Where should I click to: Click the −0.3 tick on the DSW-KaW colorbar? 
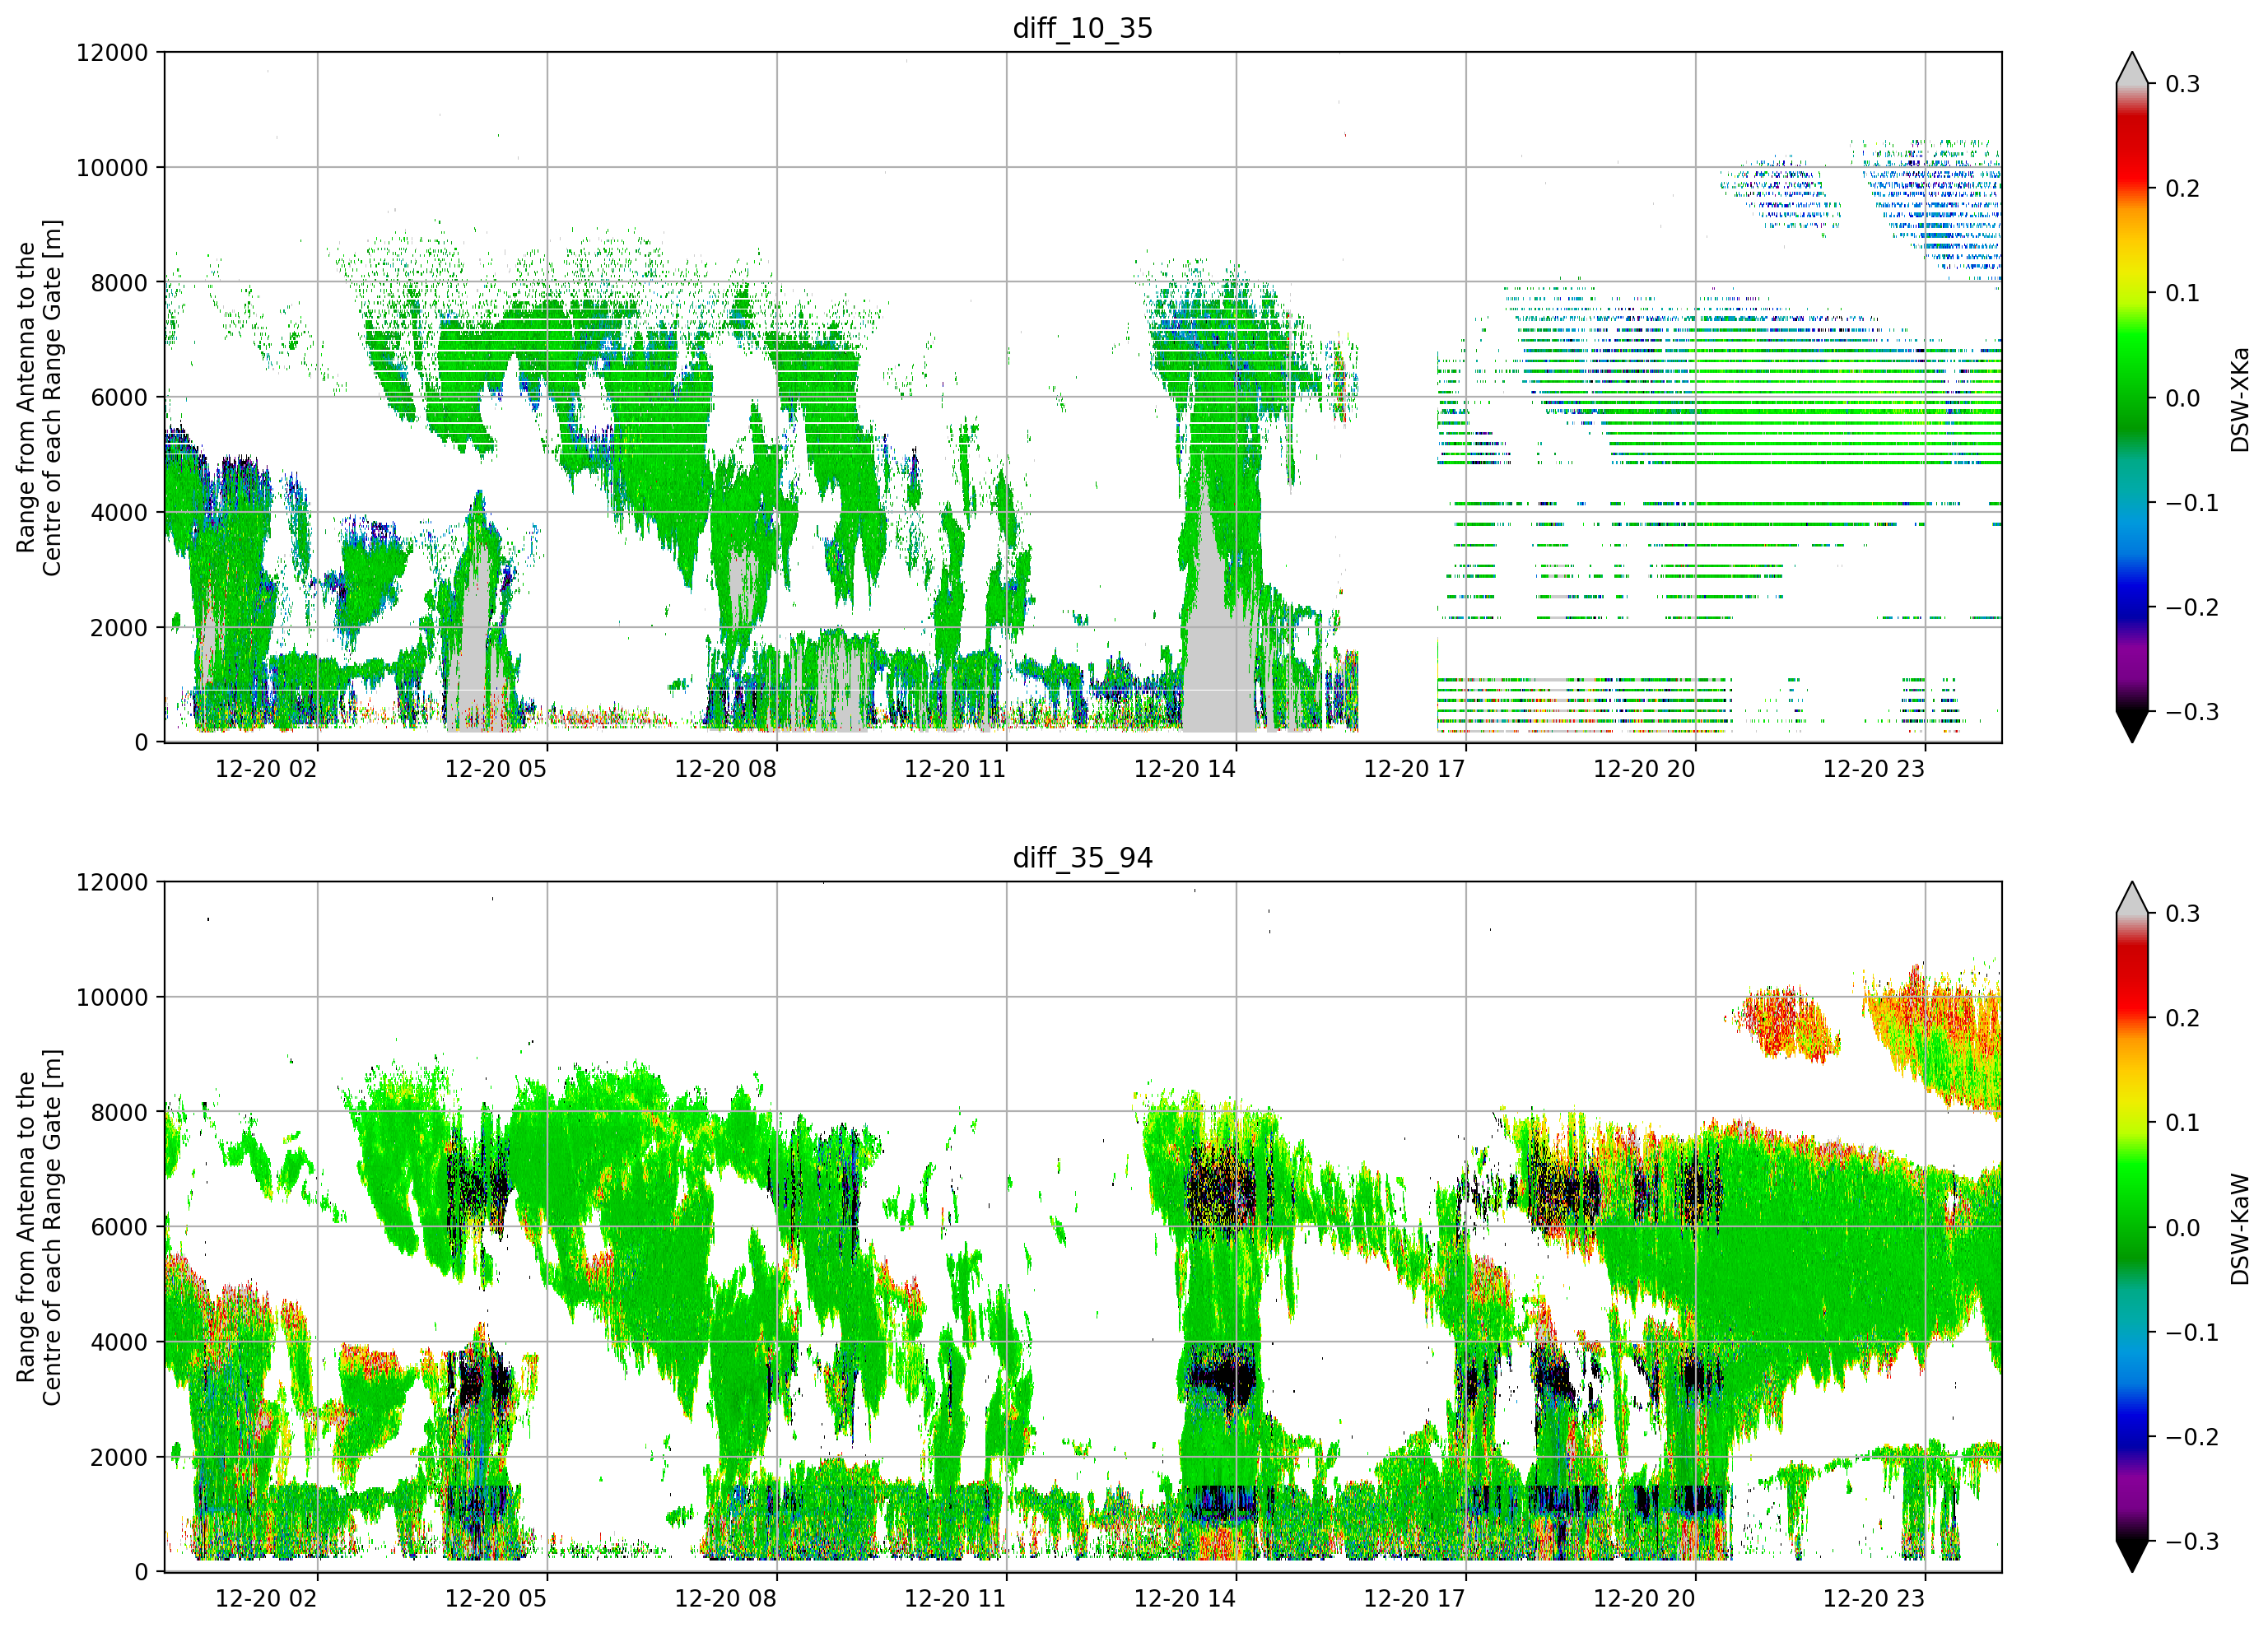2192,1542
